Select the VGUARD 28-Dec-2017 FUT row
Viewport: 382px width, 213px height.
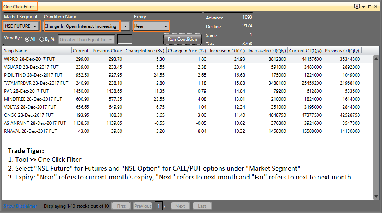pyautogui.click(x=188, y=67)
